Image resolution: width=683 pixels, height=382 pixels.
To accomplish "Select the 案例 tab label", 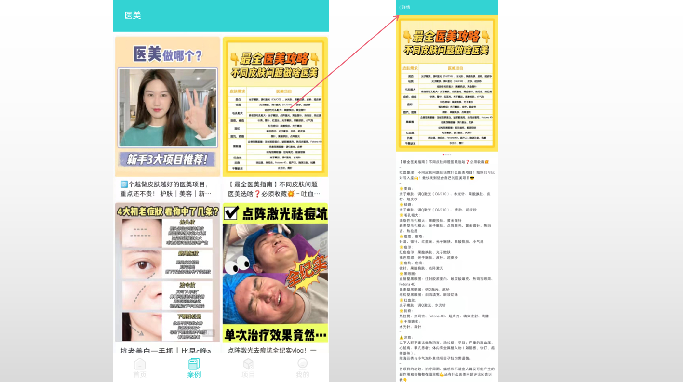I will [x=194, y=375].
